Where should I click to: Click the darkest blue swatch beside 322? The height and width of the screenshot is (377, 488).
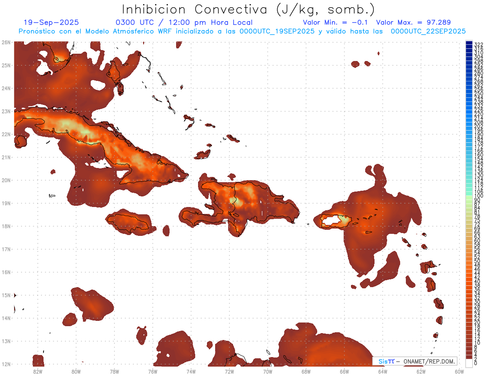469,43
